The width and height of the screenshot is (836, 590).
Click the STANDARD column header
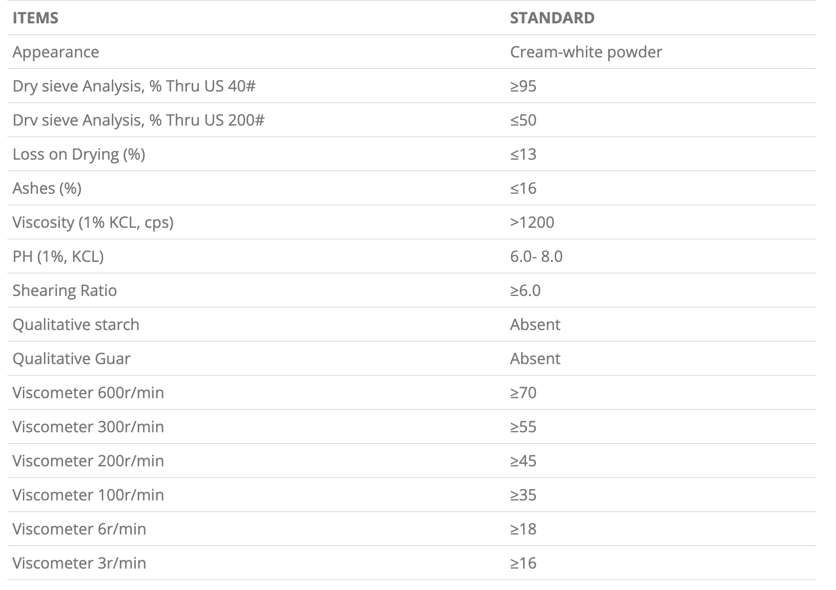(x=552, y=18)
